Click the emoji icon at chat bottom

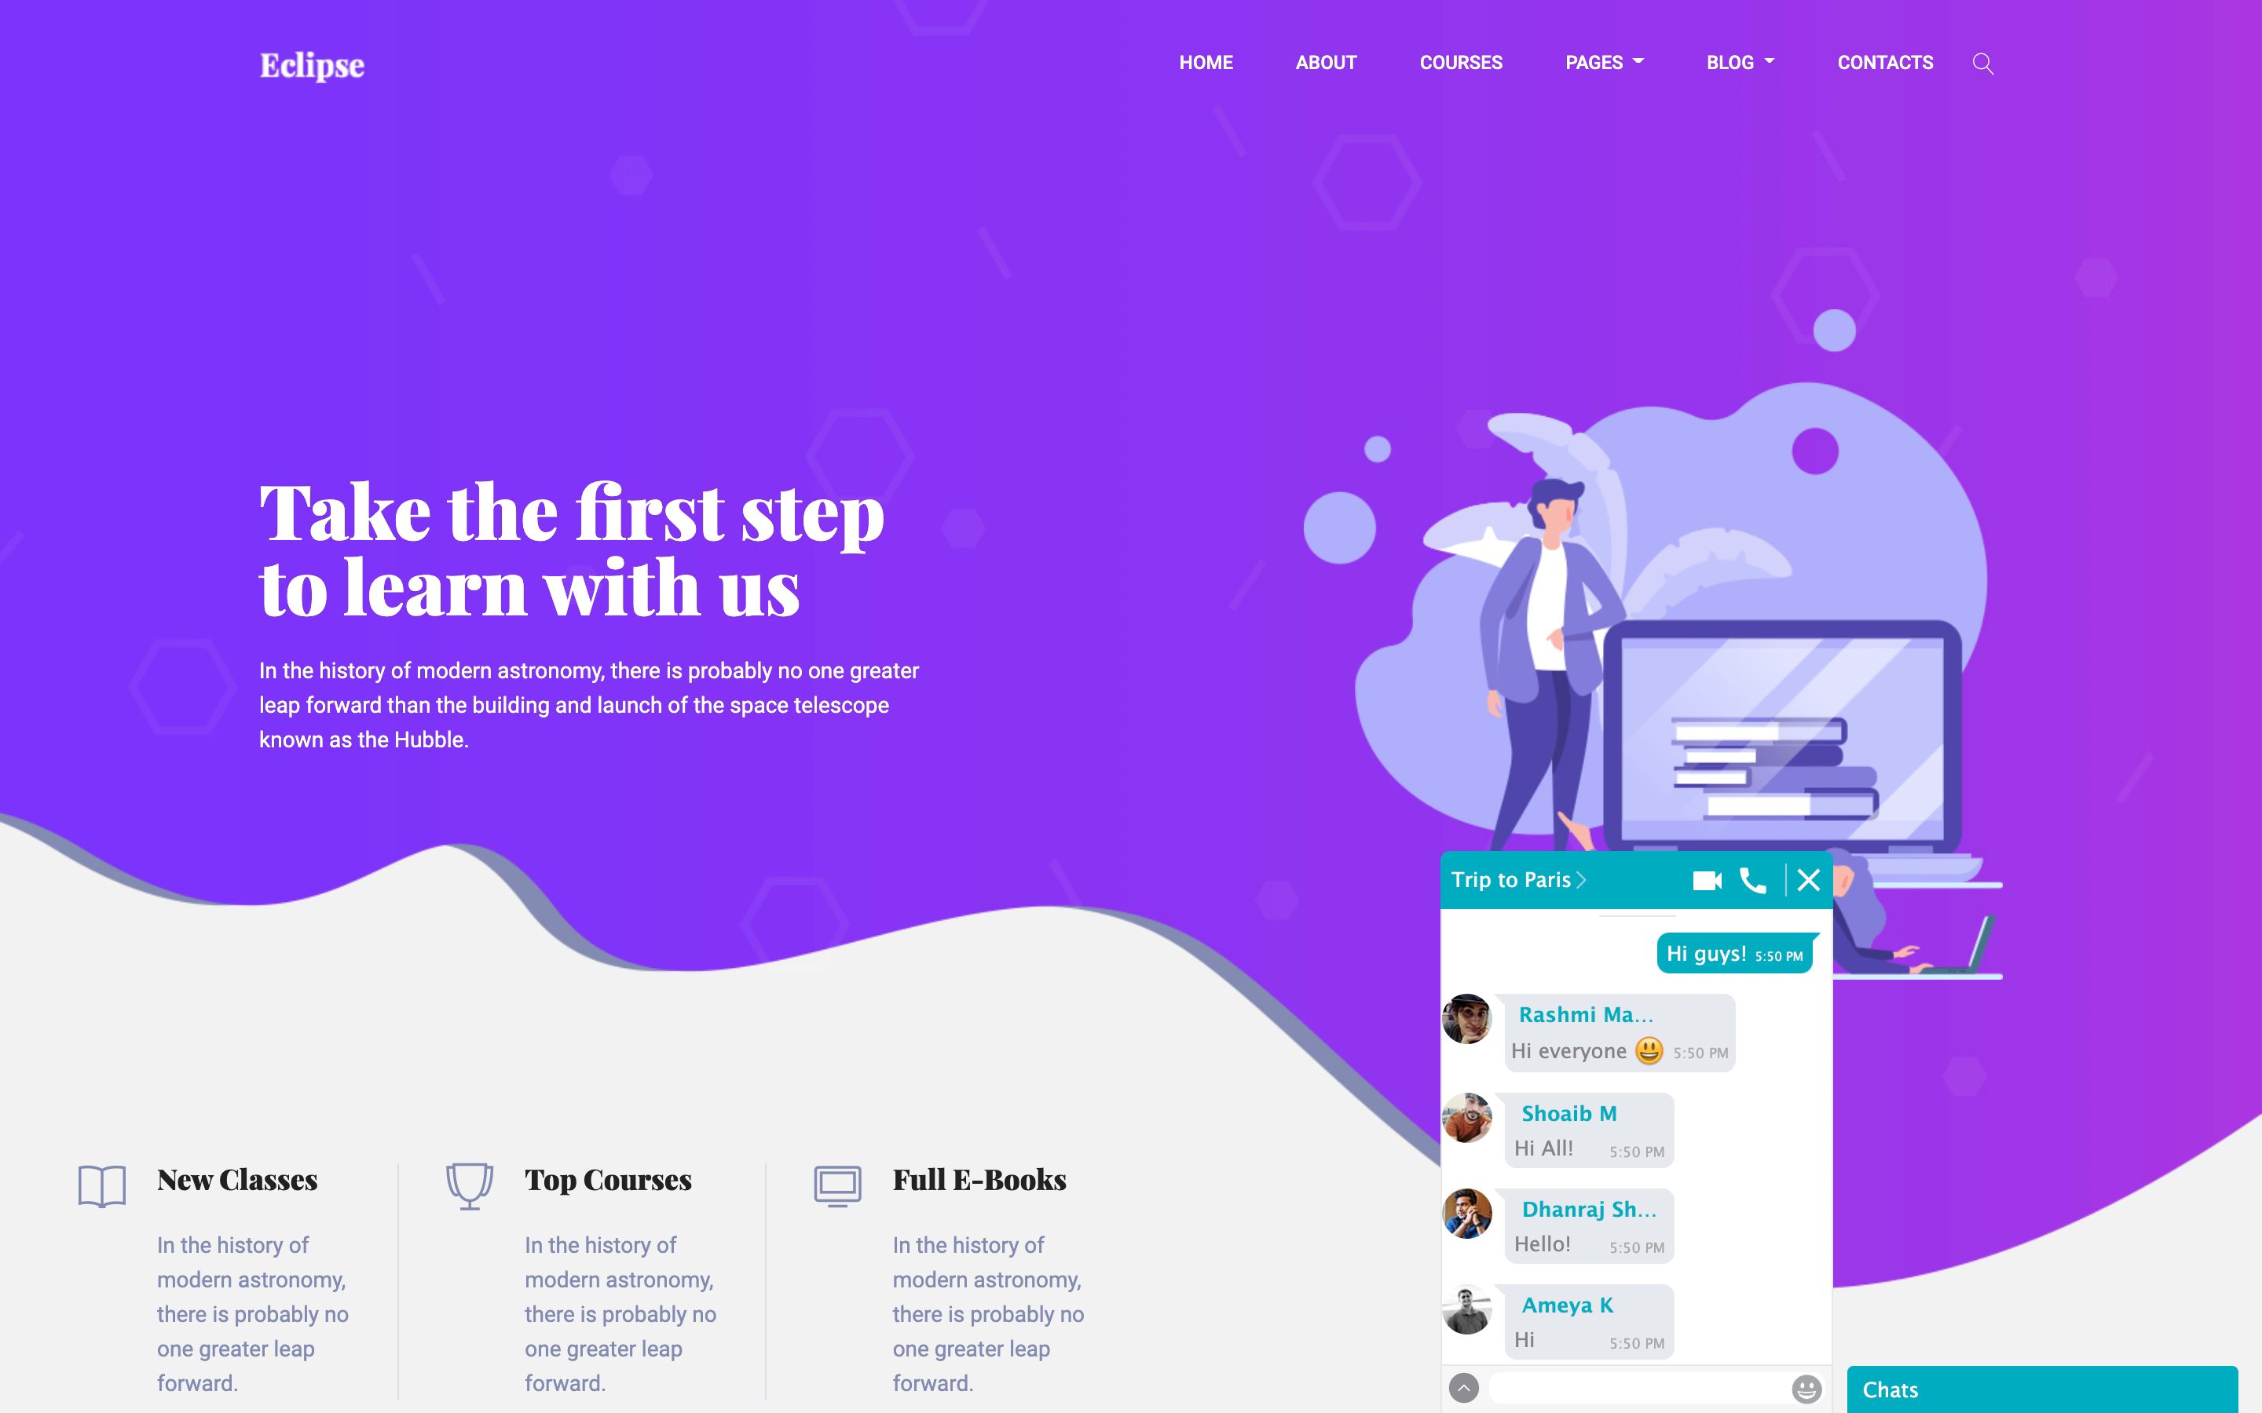tap(1806, 1390)
